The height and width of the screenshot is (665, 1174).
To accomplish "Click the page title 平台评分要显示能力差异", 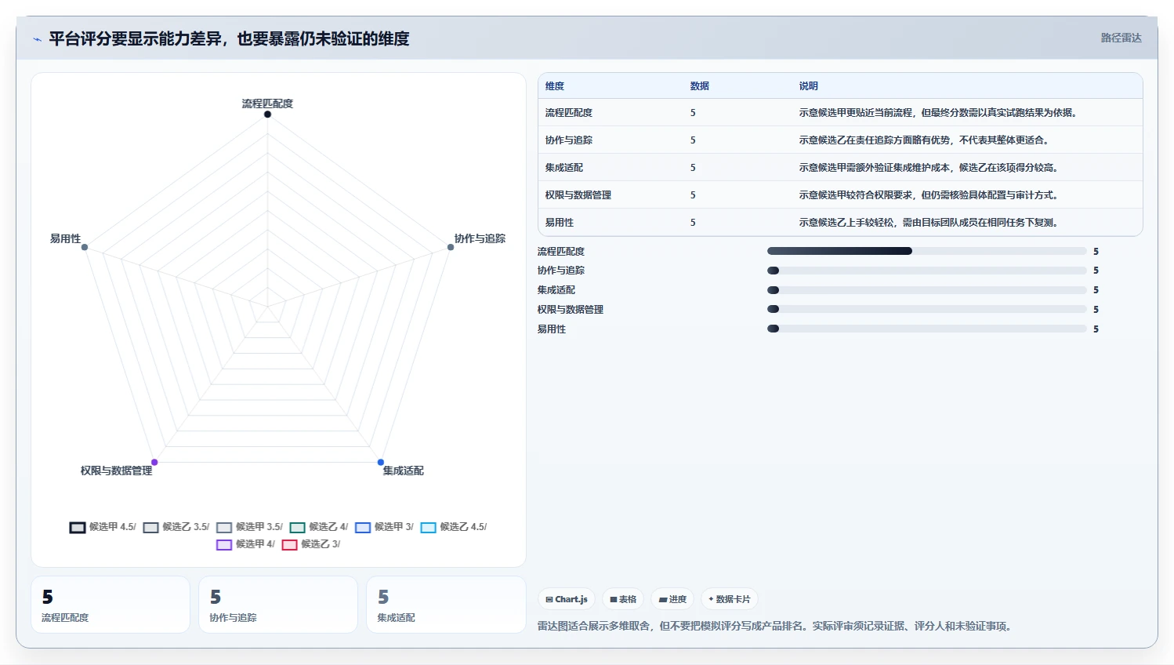I will coord(229,38).
